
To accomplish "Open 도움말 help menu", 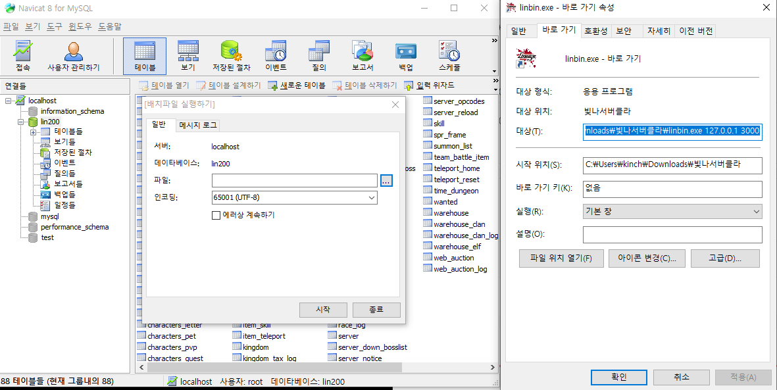I will [x=109, y=27].
